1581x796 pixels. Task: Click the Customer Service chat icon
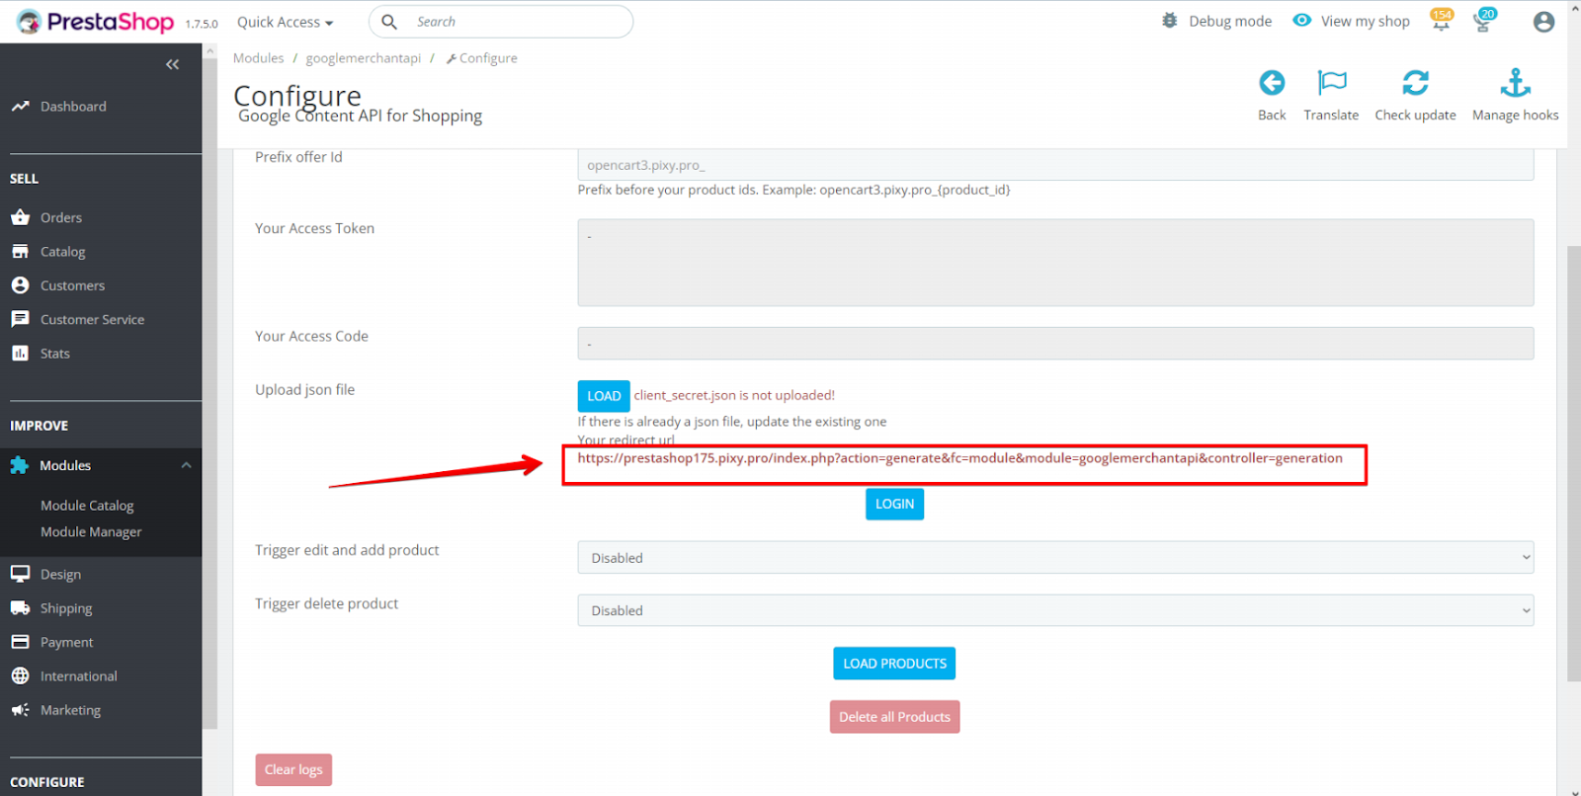tap(20, 319)
